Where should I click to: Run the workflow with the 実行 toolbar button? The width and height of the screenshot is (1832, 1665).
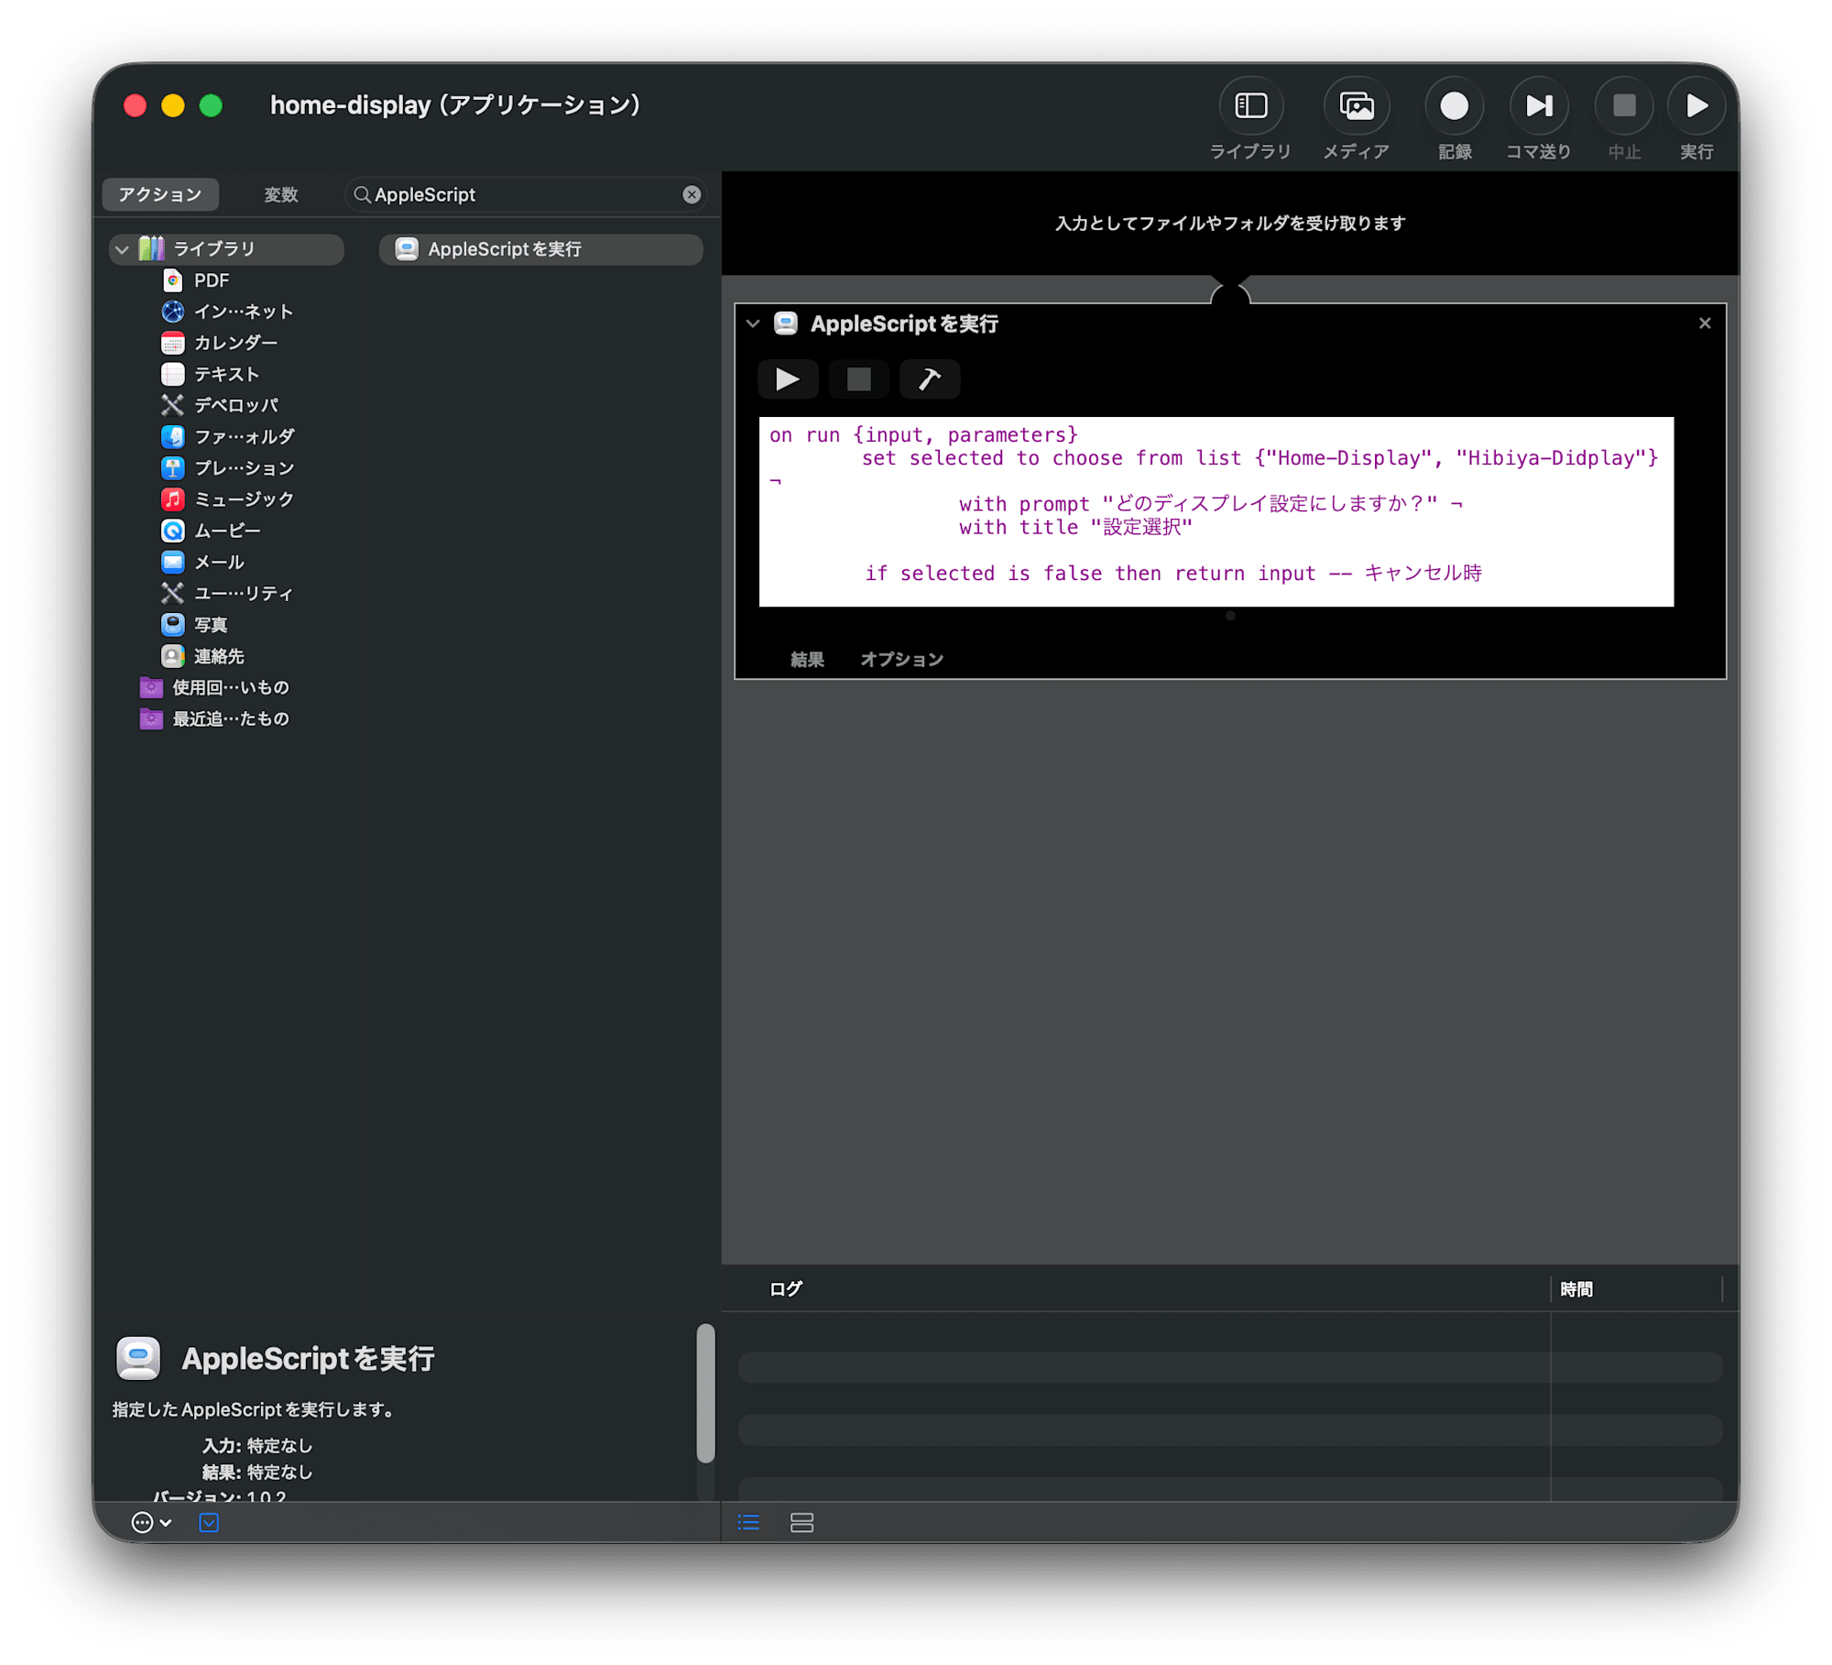1696,106
